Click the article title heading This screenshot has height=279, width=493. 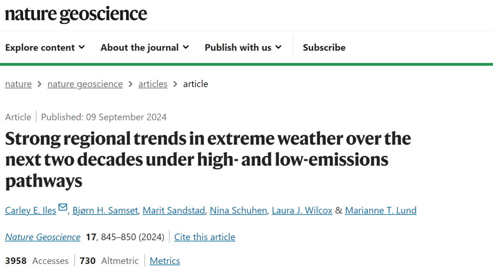coord(208,160)
